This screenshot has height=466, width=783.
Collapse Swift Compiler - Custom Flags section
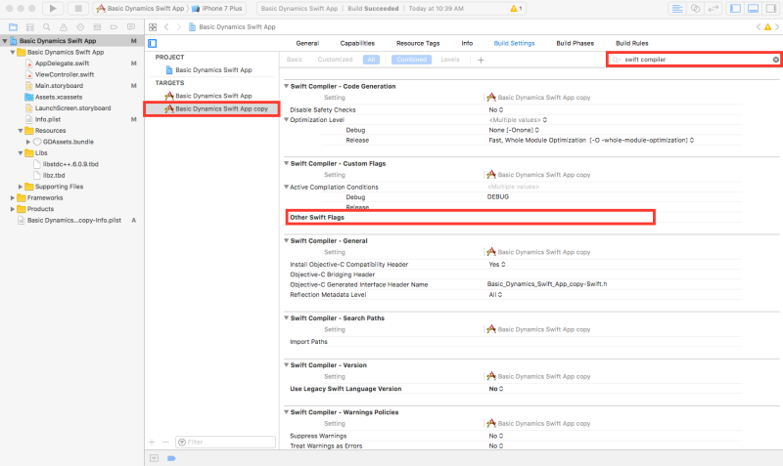coord(286,163)
